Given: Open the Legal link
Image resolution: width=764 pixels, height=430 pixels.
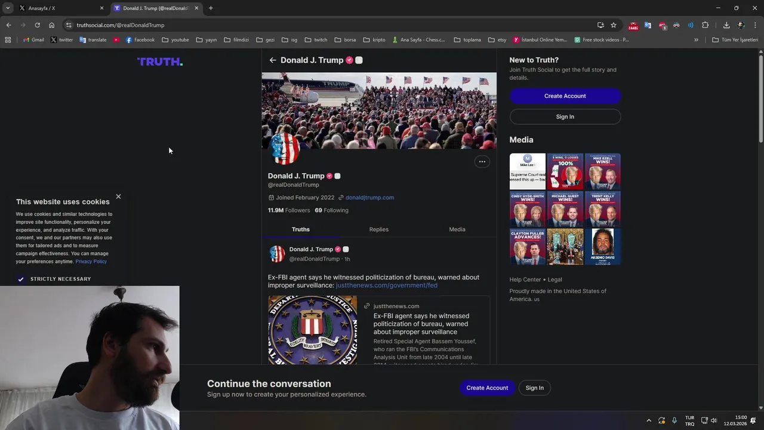Looking at the screenshot, I should click(554, 279).
